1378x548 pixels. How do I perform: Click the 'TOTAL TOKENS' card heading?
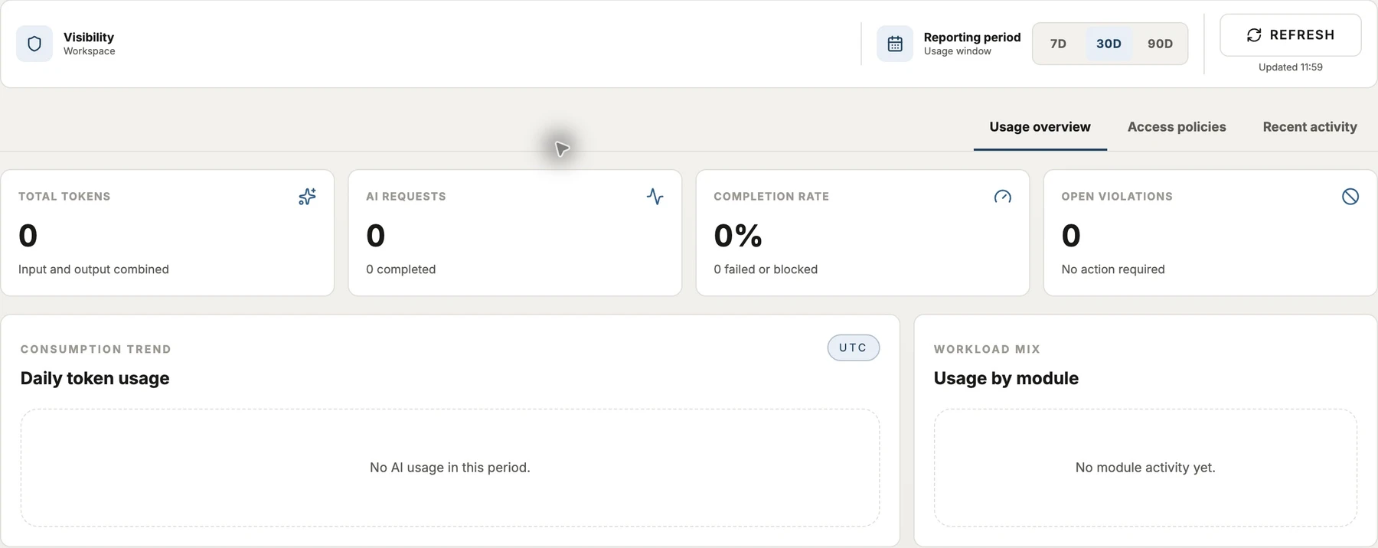pos(64,197)
